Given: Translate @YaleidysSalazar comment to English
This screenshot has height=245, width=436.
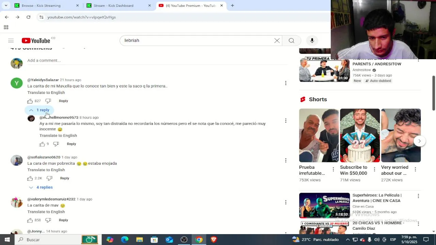Looking at the screenshot, I should point(46,93).
